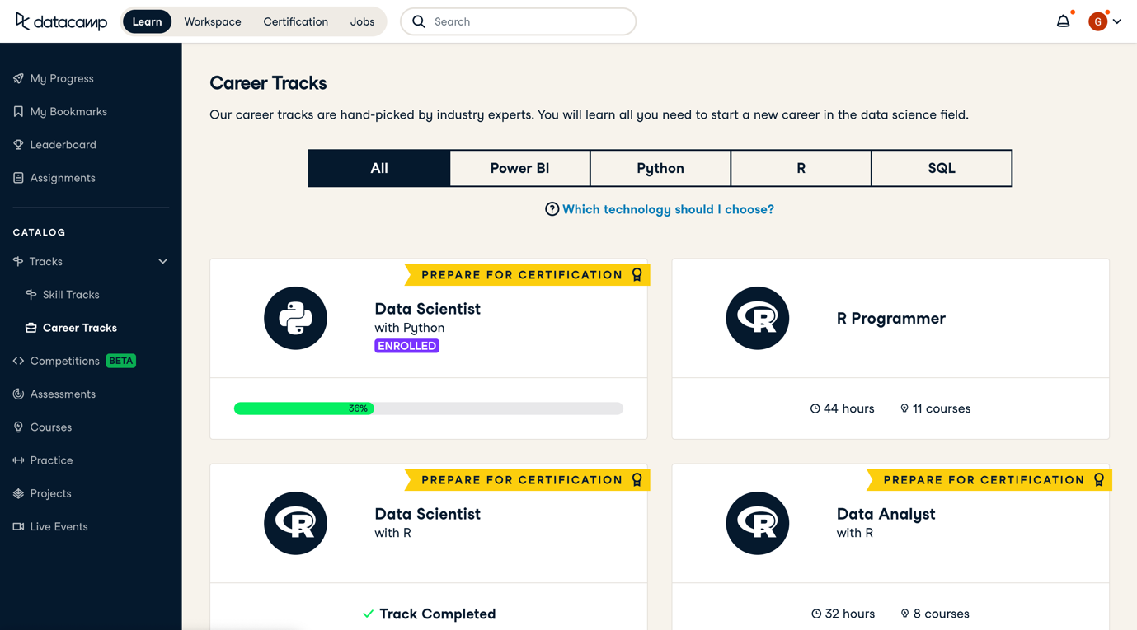Open My Bookmarks
Viewport: 1137px width, 630px height.
[x=68, y=111]
